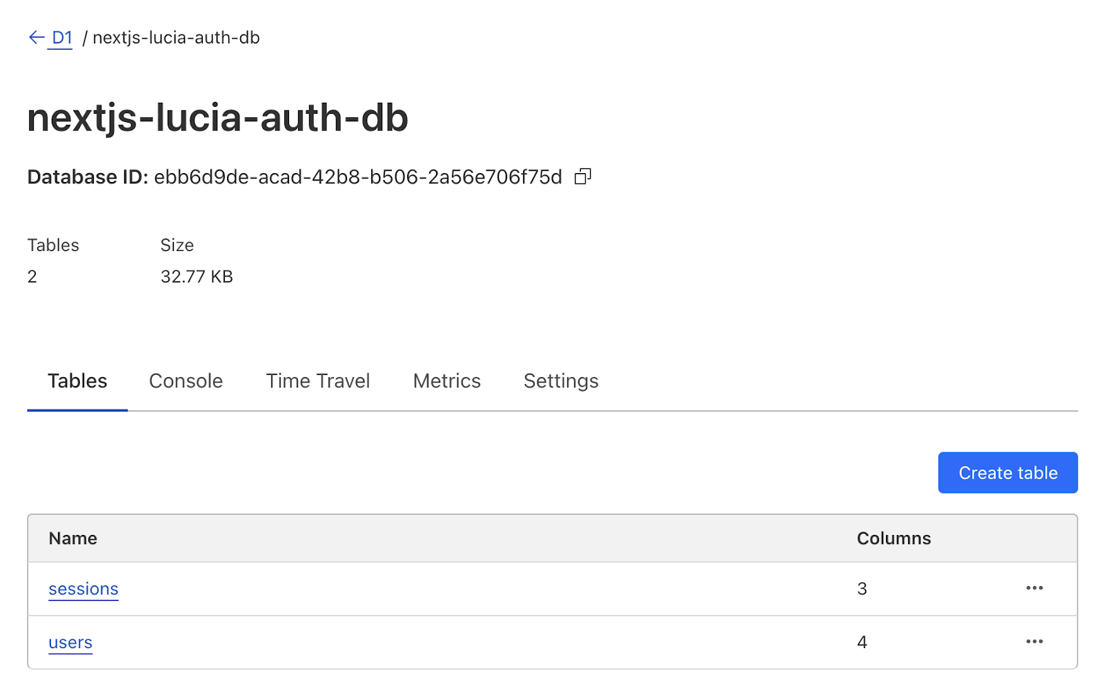Select the Tables tab

tap(77, 381)
